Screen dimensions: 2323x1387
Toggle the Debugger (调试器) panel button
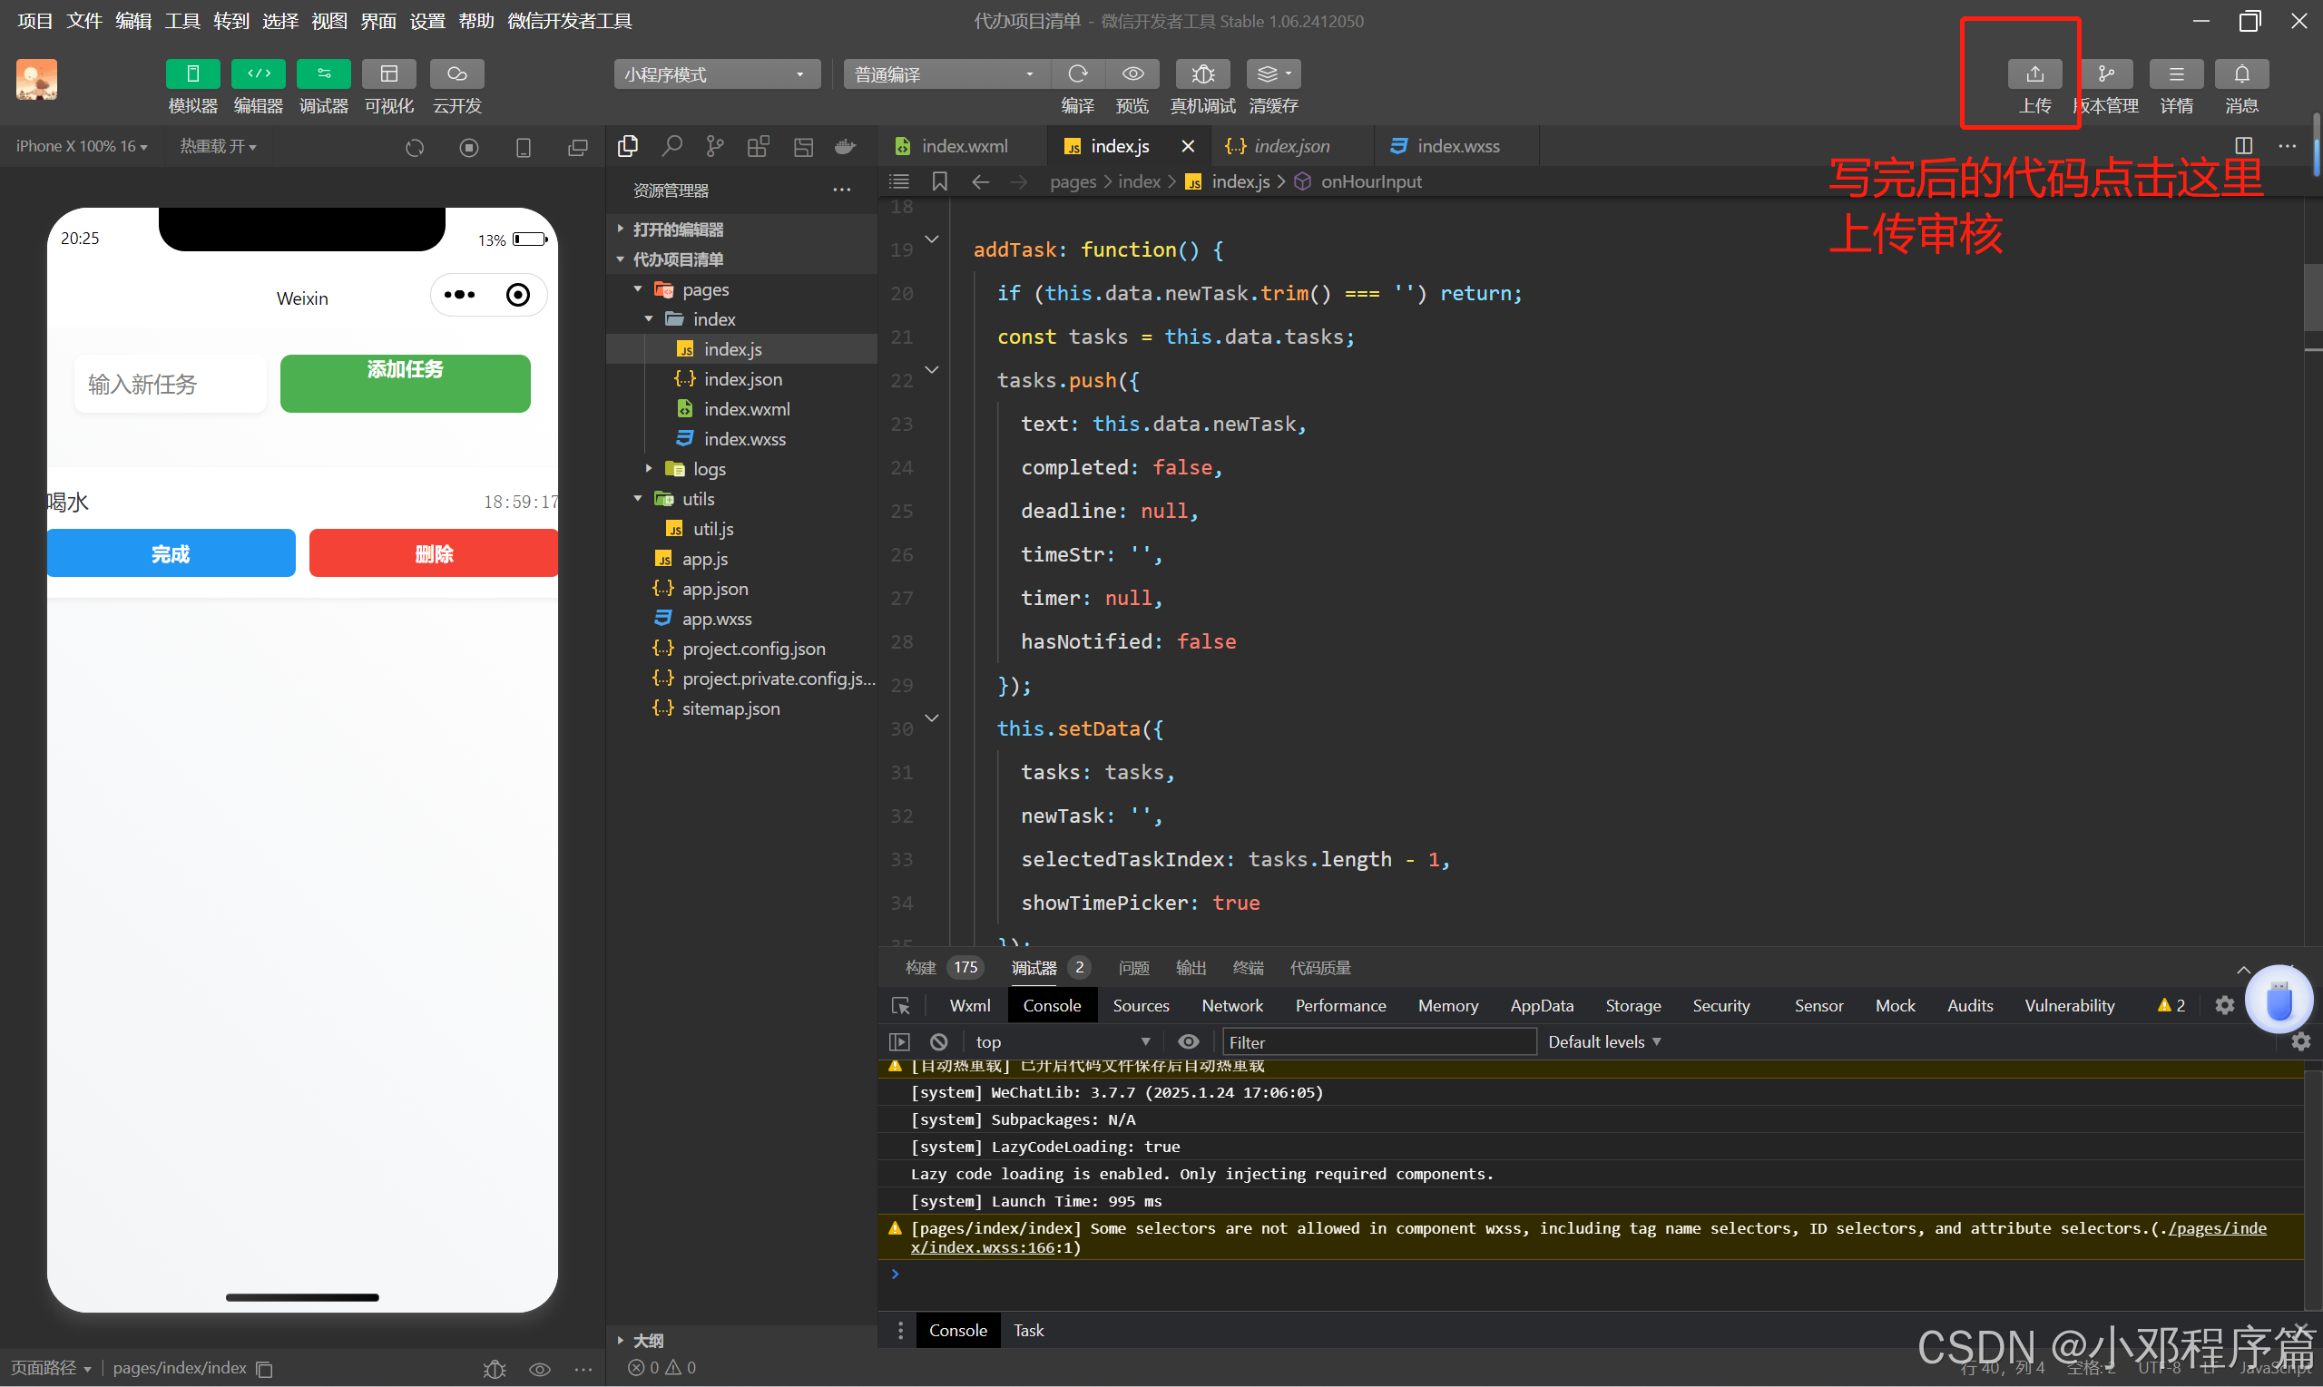[323, 73]
